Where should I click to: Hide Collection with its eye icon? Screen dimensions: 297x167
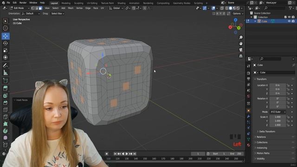click(x=289, y=17)
